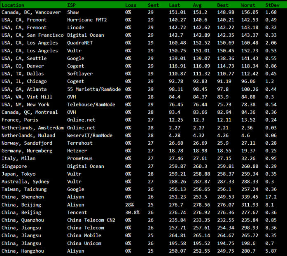287x256 pixels.
Task: Select the Canada, BC, Vancouver location
Action: [x=31, y=12]
